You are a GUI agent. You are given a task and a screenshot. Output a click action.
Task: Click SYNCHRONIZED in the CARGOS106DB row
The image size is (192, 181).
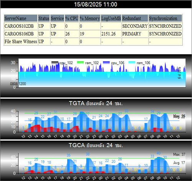click(x=165, y=34)
